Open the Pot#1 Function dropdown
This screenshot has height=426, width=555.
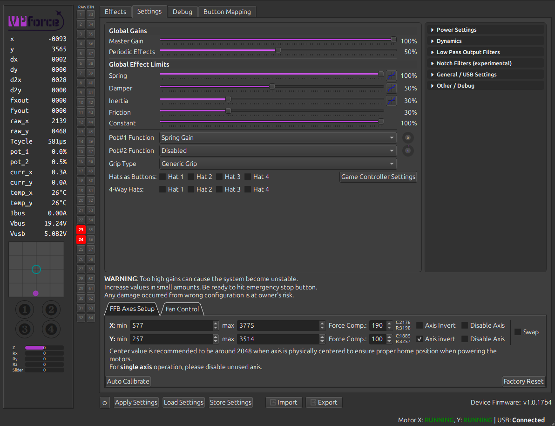(278, 138)
